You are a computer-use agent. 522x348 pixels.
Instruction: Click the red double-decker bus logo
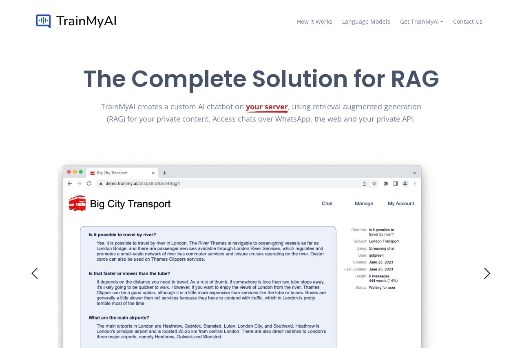coord(77,203)
